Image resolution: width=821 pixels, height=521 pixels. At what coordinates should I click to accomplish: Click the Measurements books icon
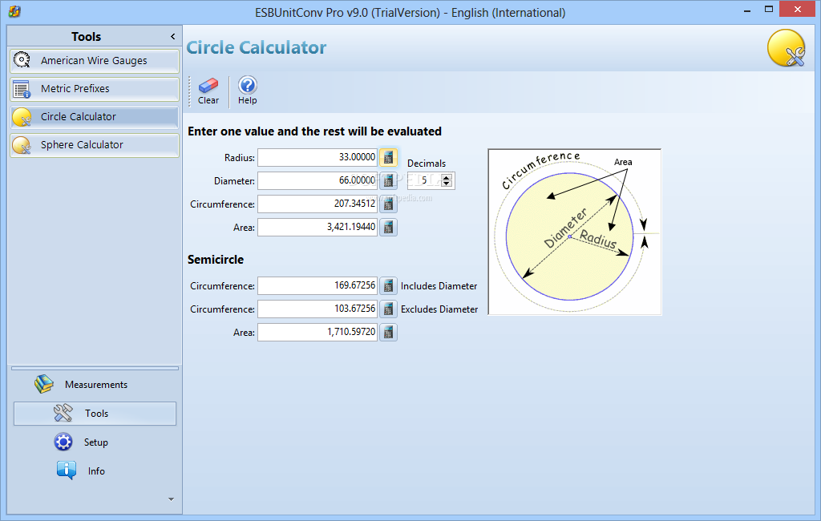click(44, 384)
